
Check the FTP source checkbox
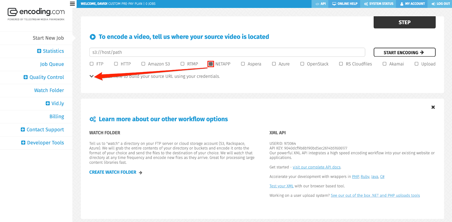coord(92,64)
